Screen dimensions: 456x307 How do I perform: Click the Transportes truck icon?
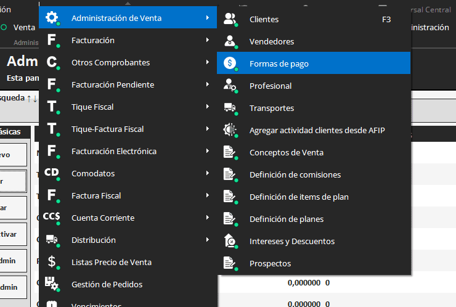click(230, 108)
